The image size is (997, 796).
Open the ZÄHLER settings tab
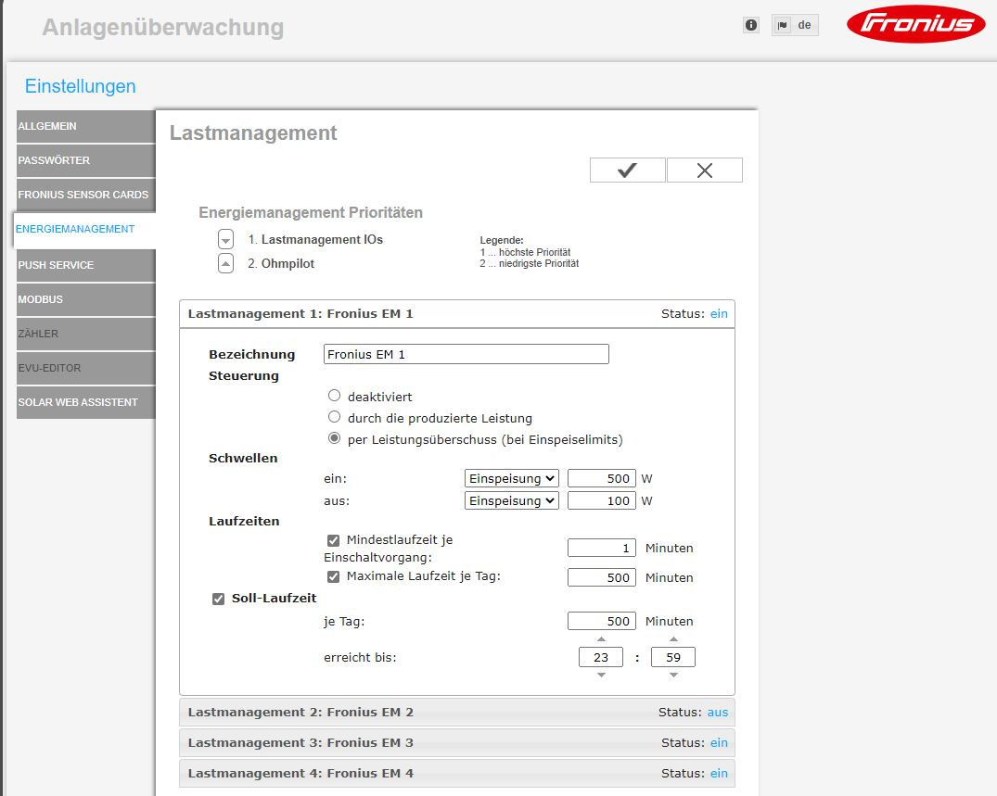86,335
